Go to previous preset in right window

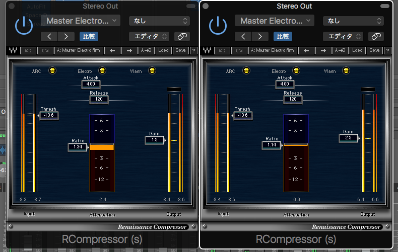coord(243,37)
